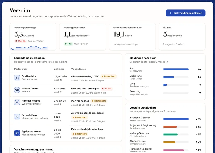Select the Petra de Graaf row name
The width and height of the screenshot is (215, 153).
point(30,115)
